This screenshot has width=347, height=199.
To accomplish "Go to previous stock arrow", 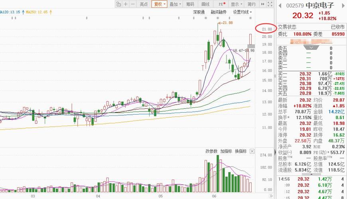I will 280,6.
